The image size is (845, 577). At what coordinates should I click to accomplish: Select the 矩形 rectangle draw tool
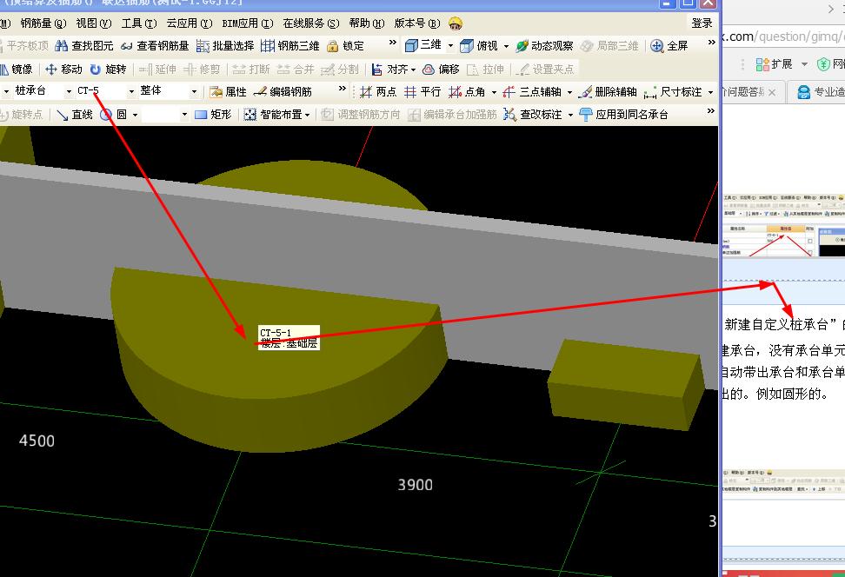click(x=213, y=115)
